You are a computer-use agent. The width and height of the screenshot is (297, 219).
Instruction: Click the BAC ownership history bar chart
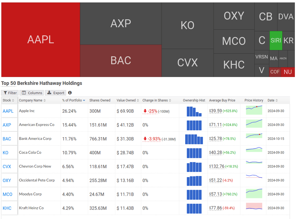tap(194, 139)
